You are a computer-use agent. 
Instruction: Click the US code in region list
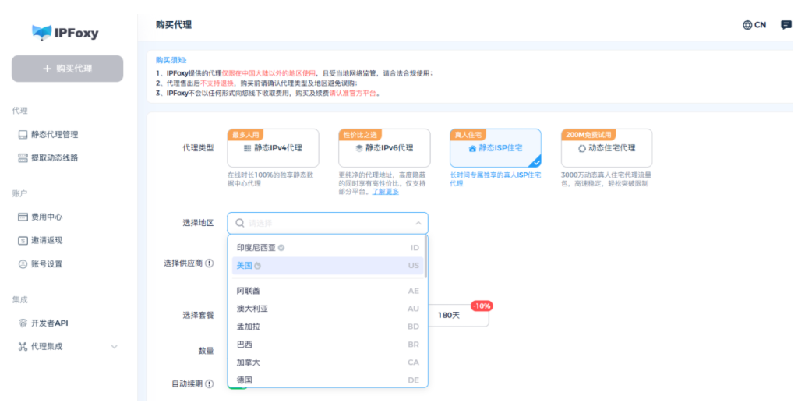[x=413, y=265]
